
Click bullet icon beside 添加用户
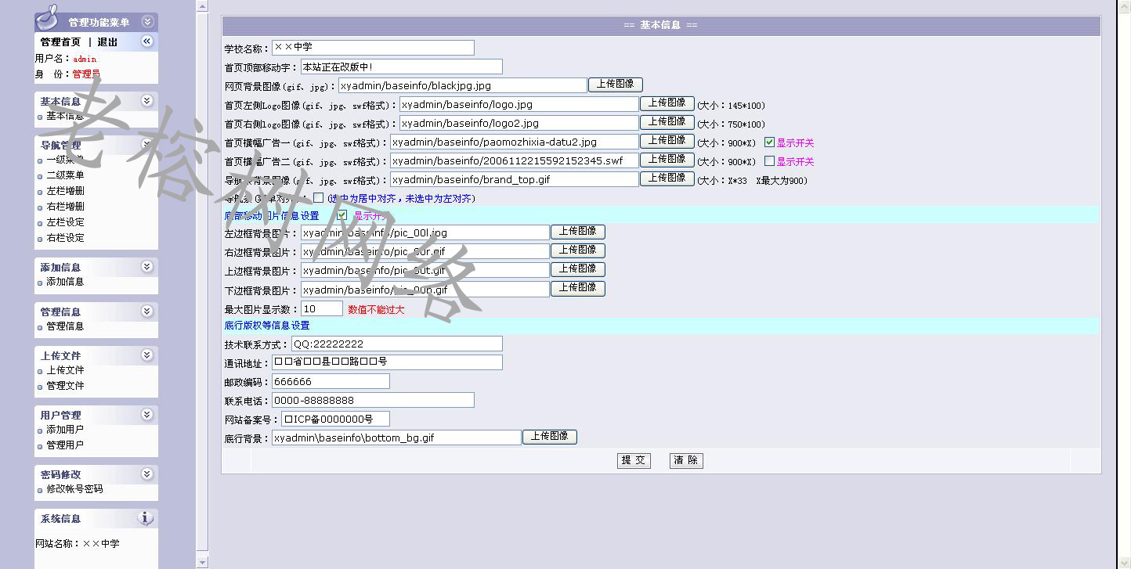[40, 430]
